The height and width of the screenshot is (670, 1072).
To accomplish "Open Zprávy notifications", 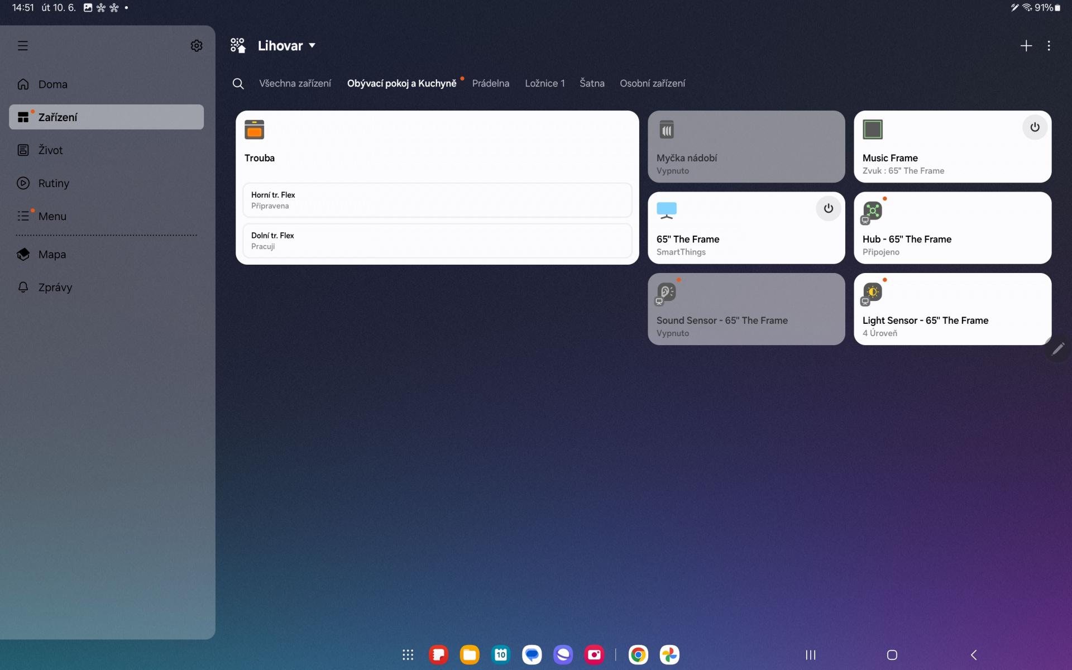I will pos(106,288).
